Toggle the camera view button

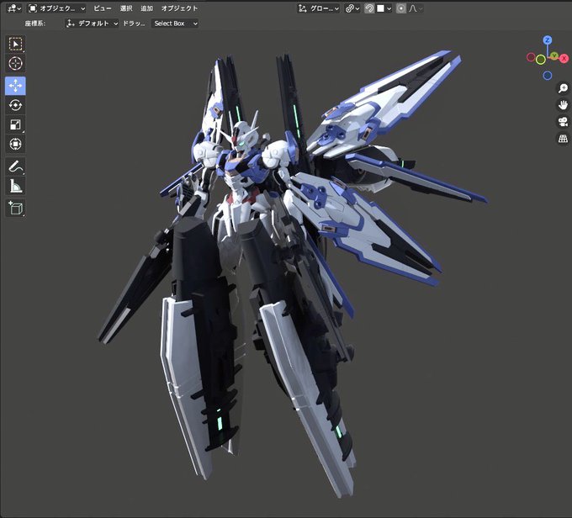click(563, 121)
